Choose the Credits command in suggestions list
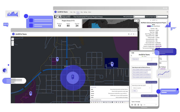 tap(109, 91)
